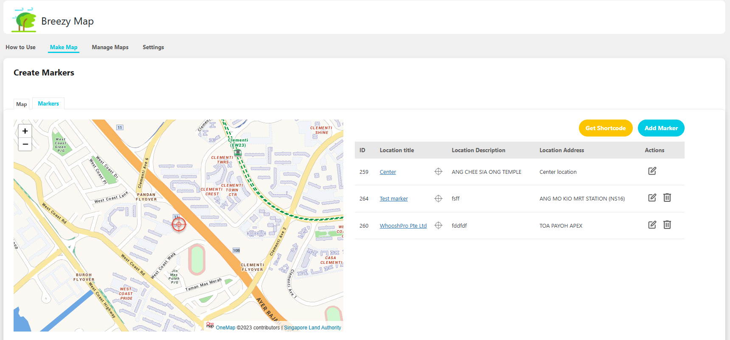Click the West Coast Pride label on map
This screenshot has height=340, width=730.
[126, 293]
